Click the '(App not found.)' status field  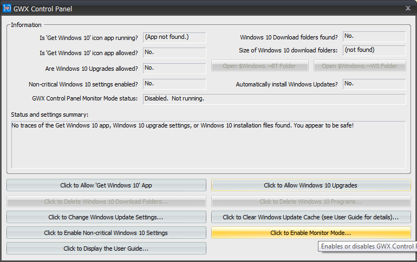click(x=174, y=37)
